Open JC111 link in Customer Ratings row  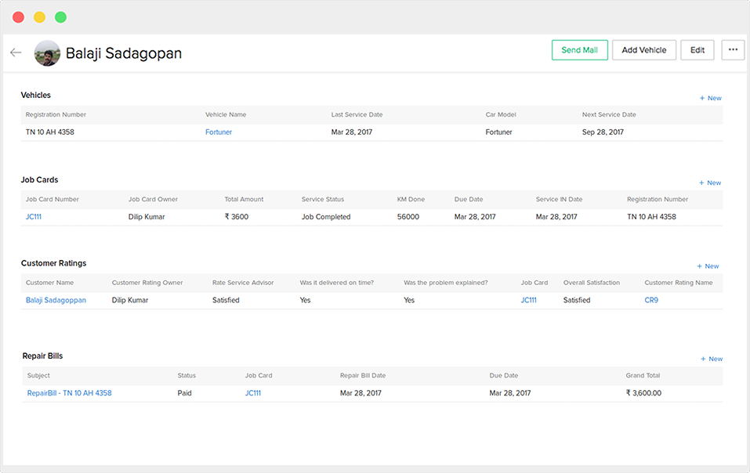pos(529,300)
